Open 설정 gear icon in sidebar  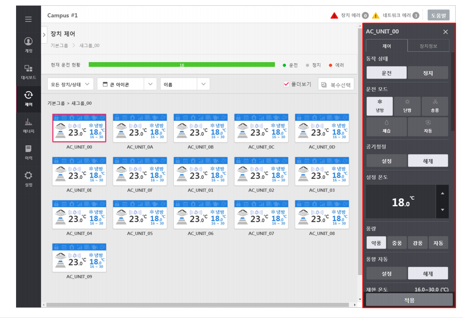28,179
